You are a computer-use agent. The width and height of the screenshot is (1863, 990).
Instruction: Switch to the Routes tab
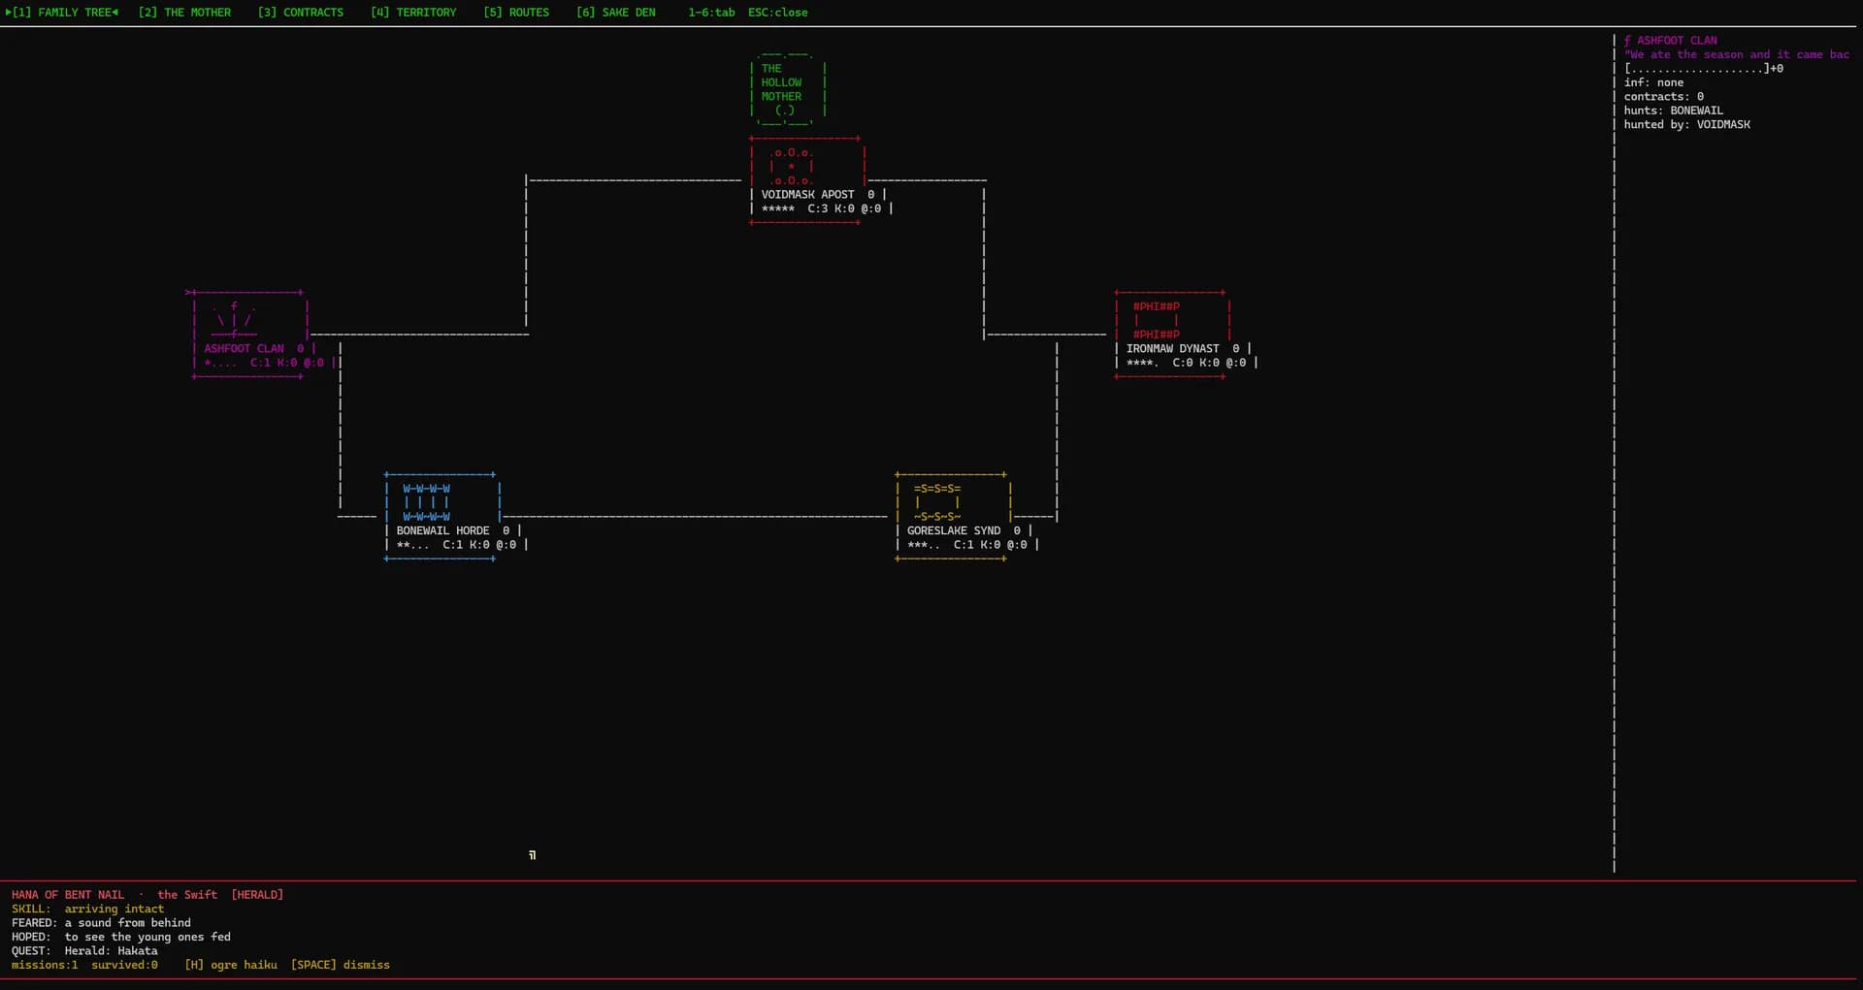pyautogui.click(x=516, y=13)
